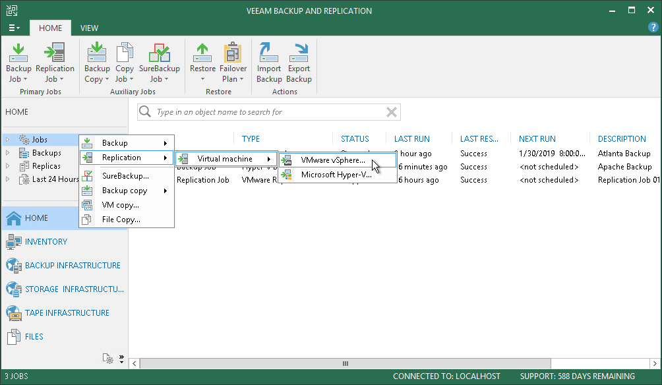662x385 pixels.
Task: Click the horizontal scrollbar thumb
Action: [345, 363]
